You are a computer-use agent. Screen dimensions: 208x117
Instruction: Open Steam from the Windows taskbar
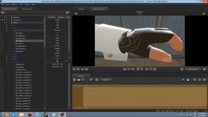coord(45,114)
